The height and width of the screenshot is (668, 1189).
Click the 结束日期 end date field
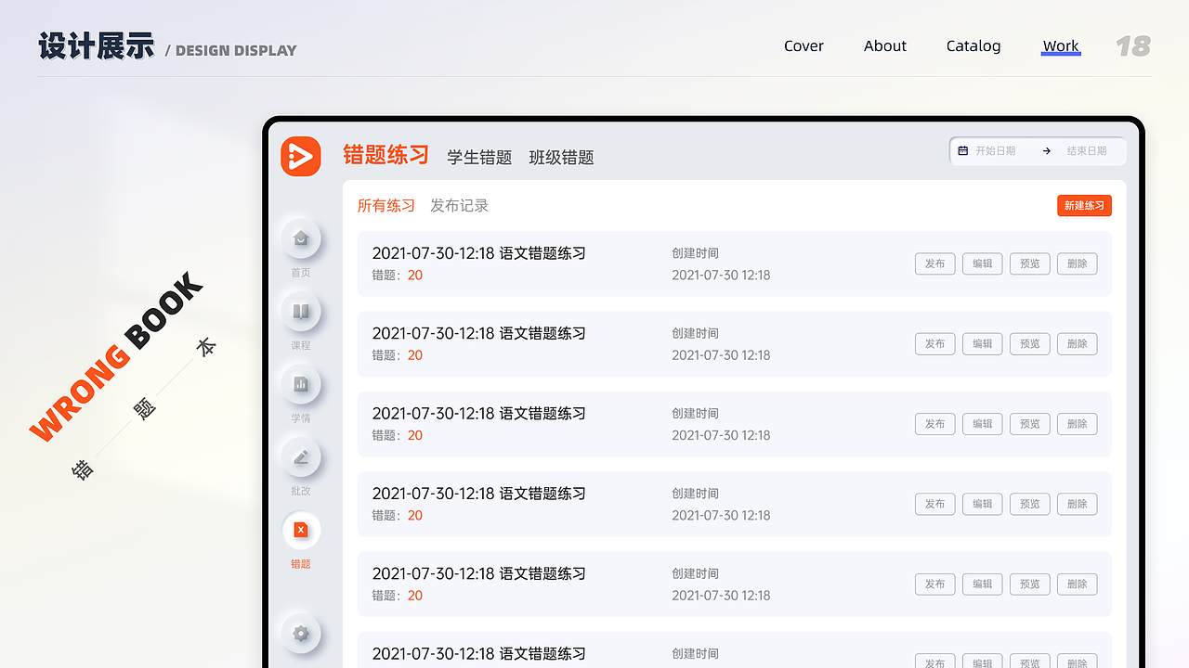point(1087,150)
